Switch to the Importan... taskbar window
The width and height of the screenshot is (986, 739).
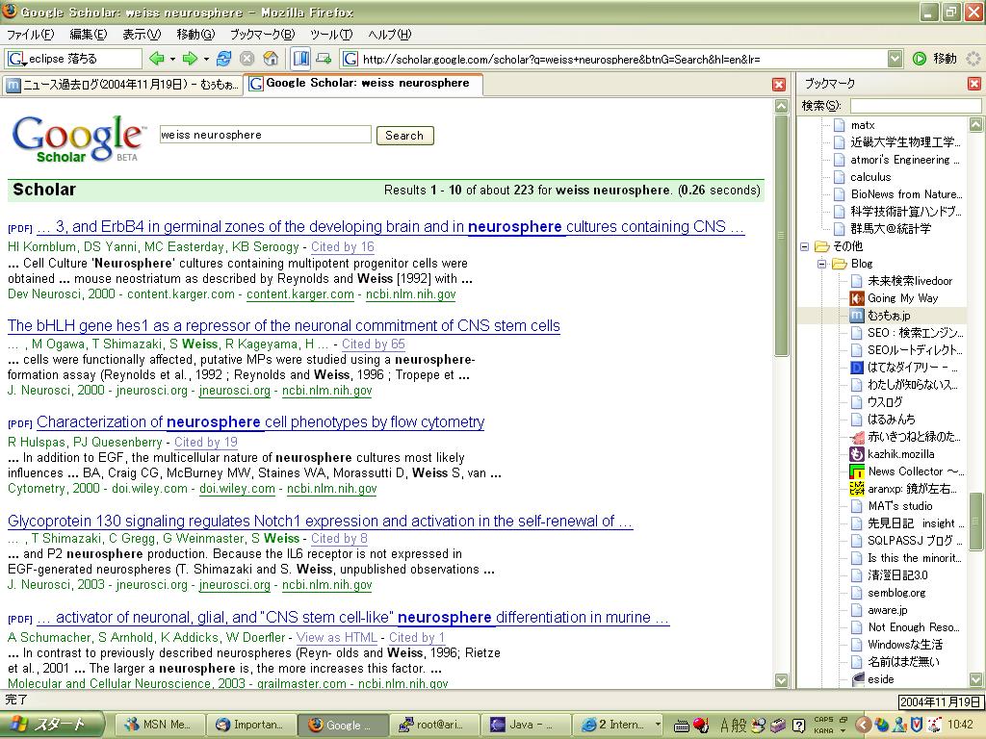[249, 726]
